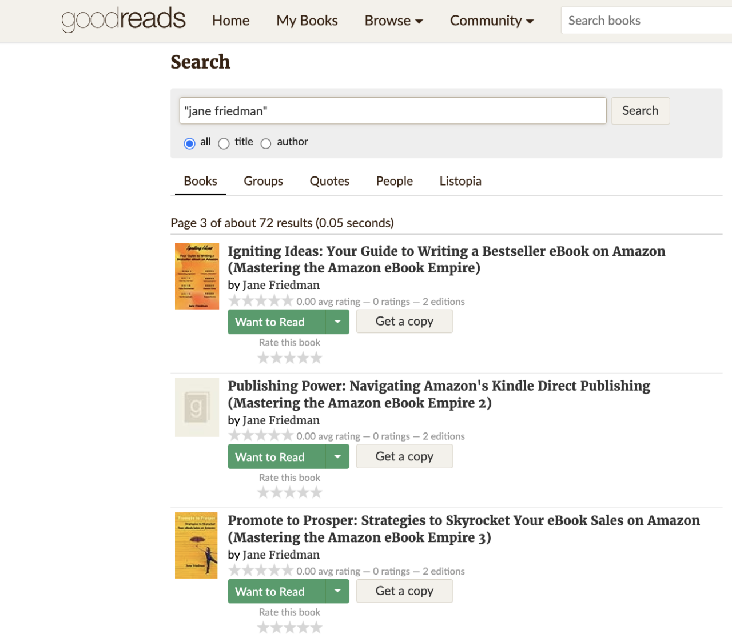732x642 pixels.
Task: Give Publishing Power a five-star rating
Action: pyautogui.click(x=317, y=492)
